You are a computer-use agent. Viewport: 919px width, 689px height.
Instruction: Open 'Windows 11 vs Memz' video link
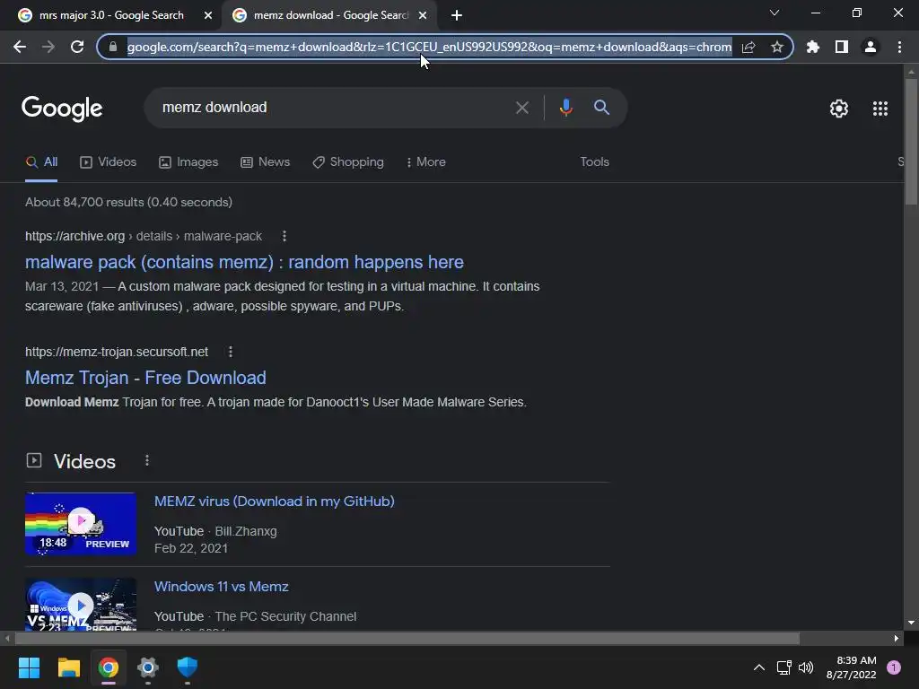point(222,587)
